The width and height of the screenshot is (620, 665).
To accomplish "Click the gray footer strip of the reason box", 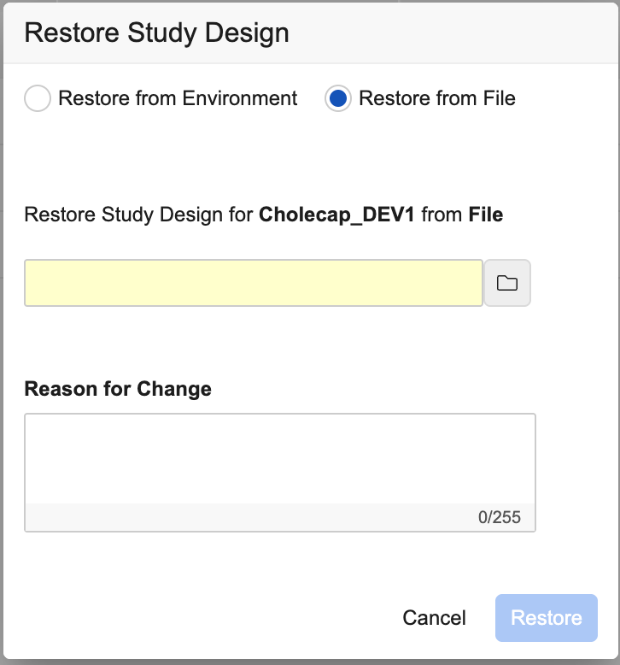I will (x=248, y=517).
